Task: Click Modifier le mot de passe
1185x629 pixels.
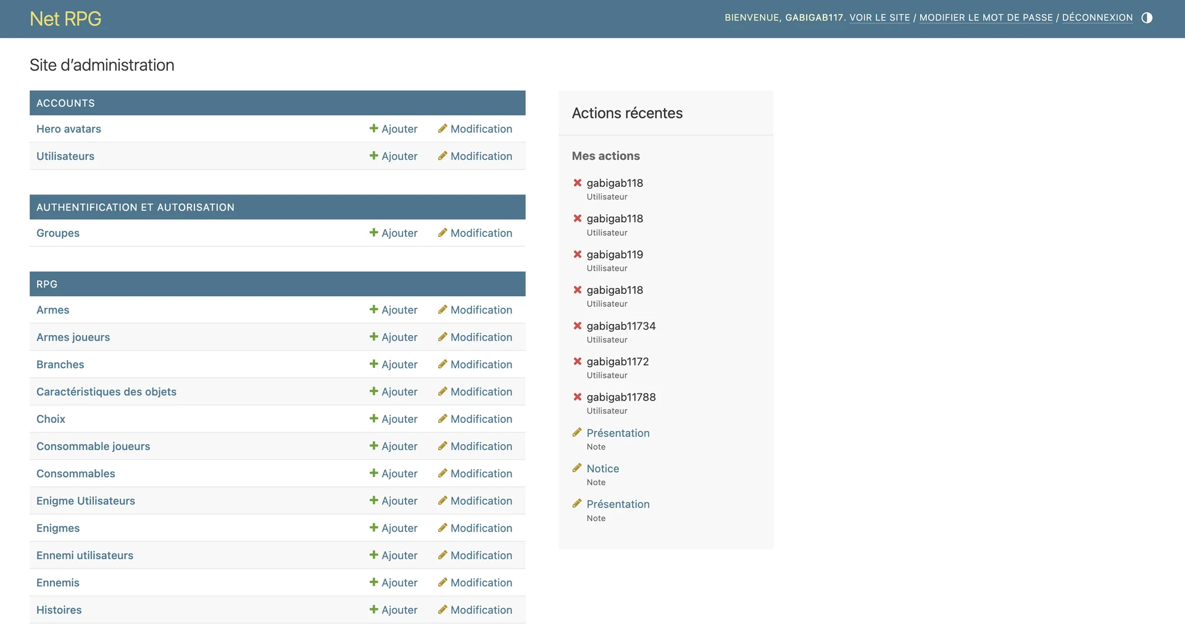Action: pyautogui.click(x=986, y=18)
